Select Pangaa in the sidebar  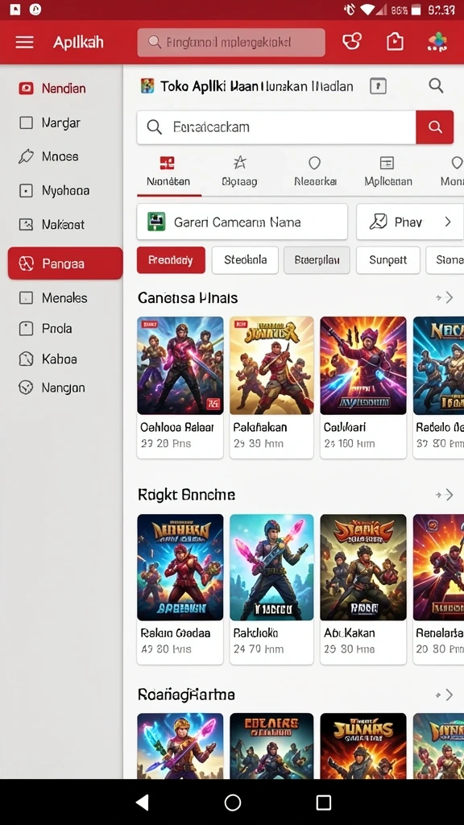pos(65,263)
